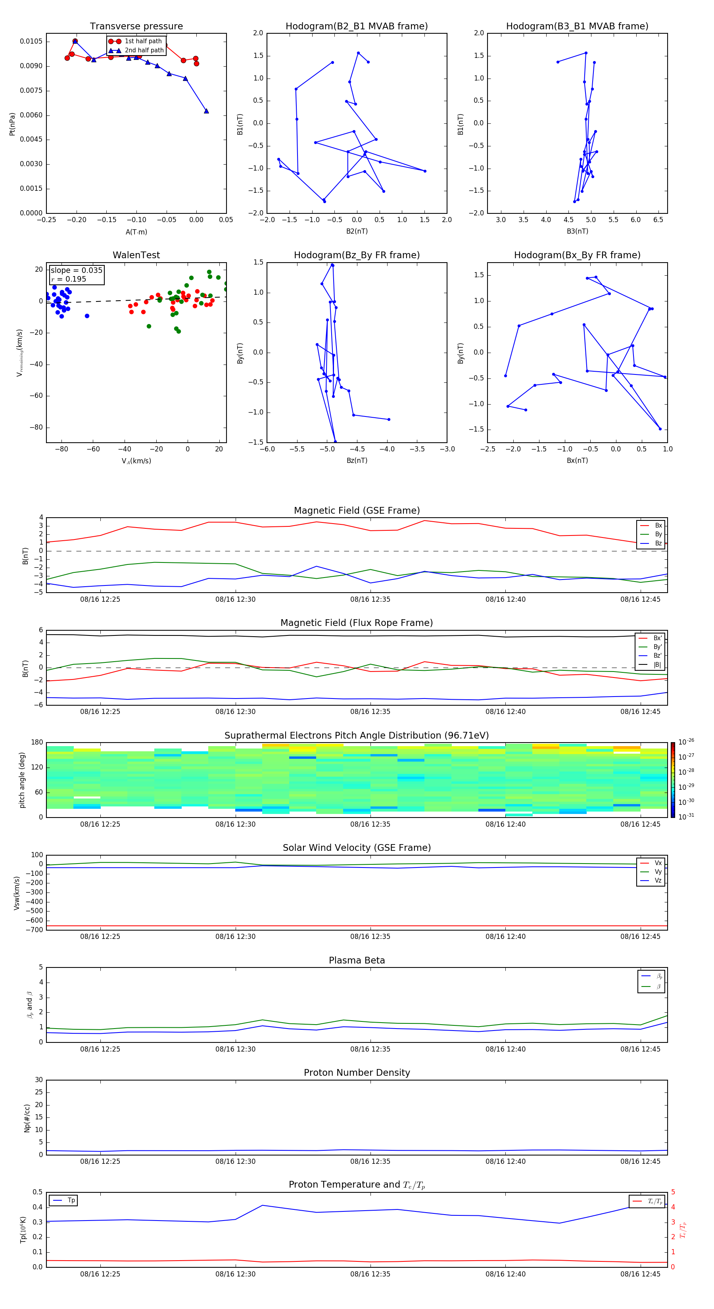Click |B| legend entry in Flux Rope plot
This screenshot has height=1309, width=714.
(x=651, y=665)
